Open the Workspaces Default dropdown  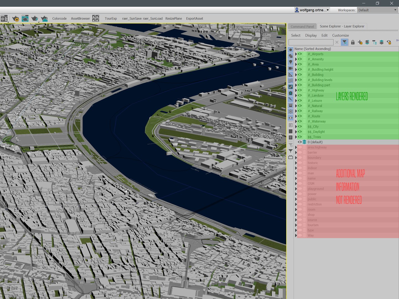click(377, 10)
